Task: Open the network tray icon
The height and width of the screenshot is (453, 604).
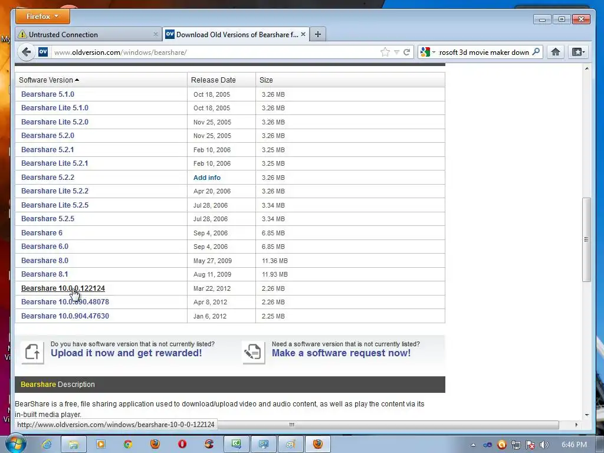Action: coord(516,445)
